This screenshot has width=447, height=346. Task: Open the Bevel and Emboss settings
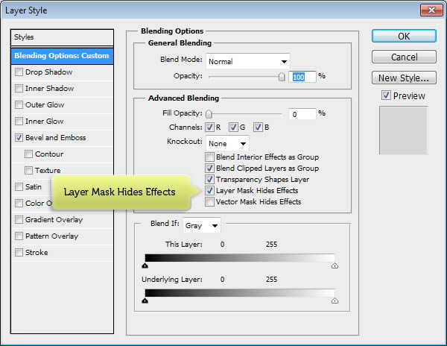point(56,137)
